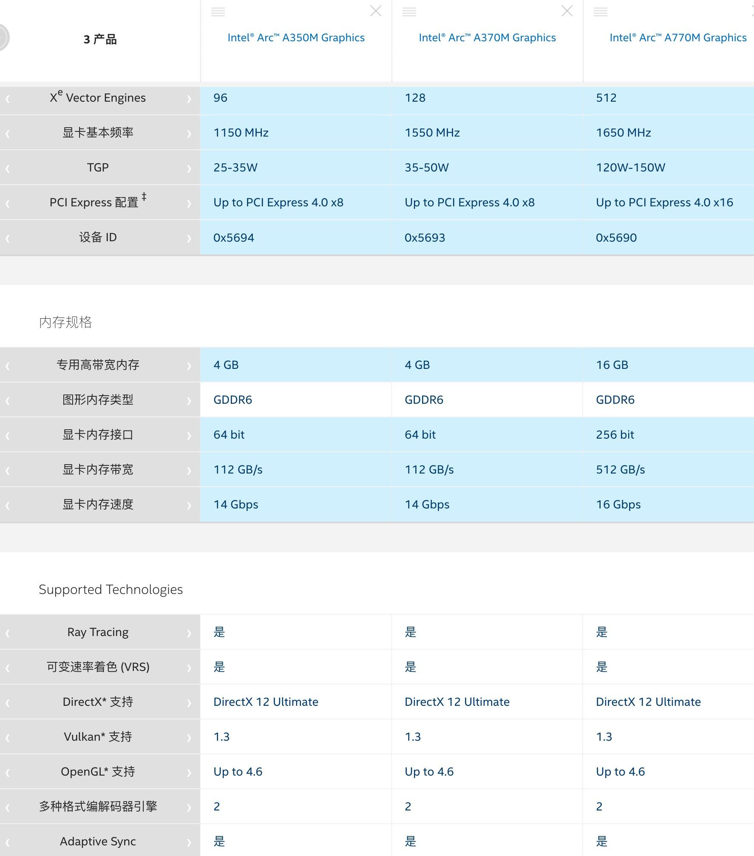Image resolution: width=754 pixels, height=856 pixels.
Task: Select the 显卡内存接口 row label
Action: 98,434
